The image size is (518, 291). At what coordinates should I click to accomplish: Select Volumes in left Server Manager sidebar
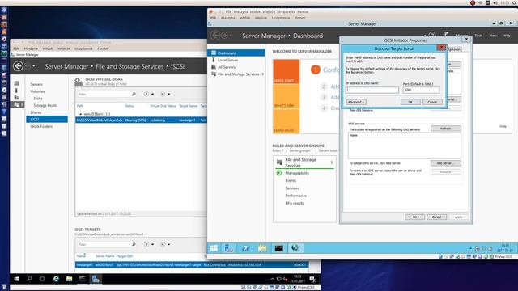pos(37,91)
